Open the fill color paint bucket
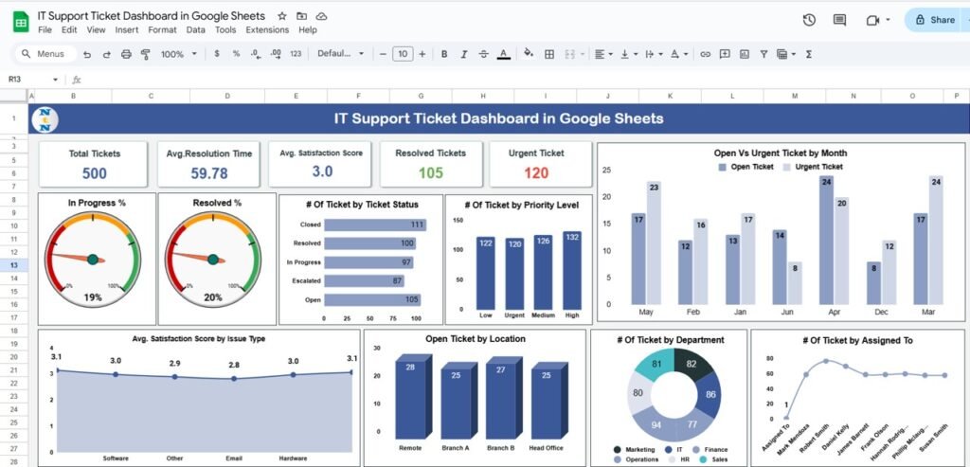This screenshot has width=970, height=467. click(x=529, y=54)
